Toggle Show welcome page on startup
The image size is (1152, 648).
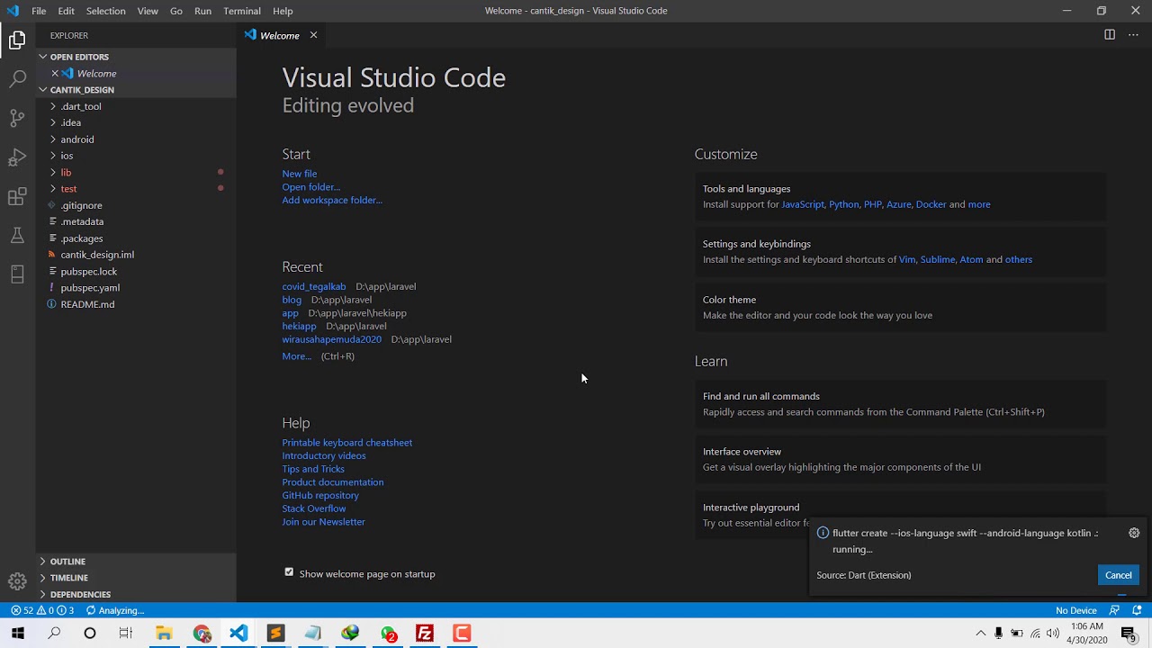[289, 572]
